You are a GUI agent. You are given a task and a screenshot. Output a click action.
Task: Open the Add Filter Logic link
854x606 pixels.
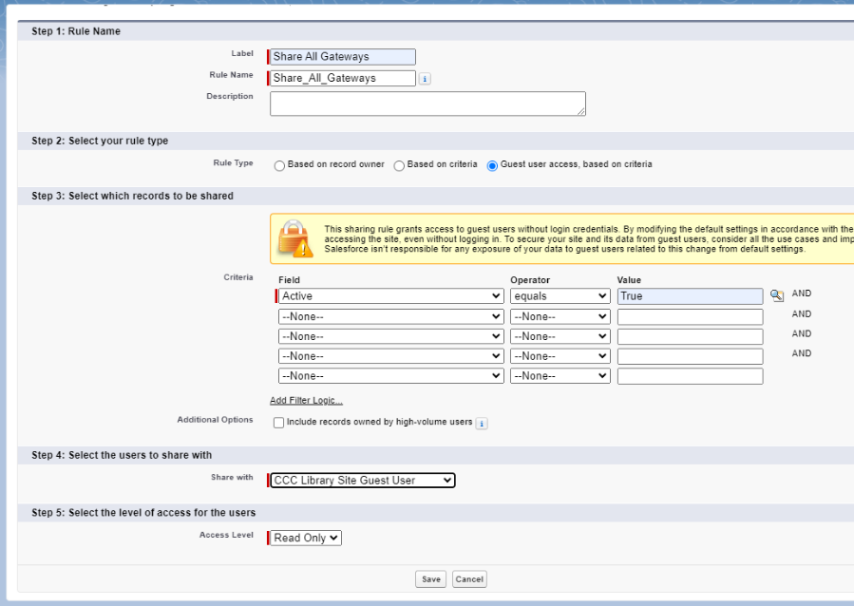pos(306,401)
